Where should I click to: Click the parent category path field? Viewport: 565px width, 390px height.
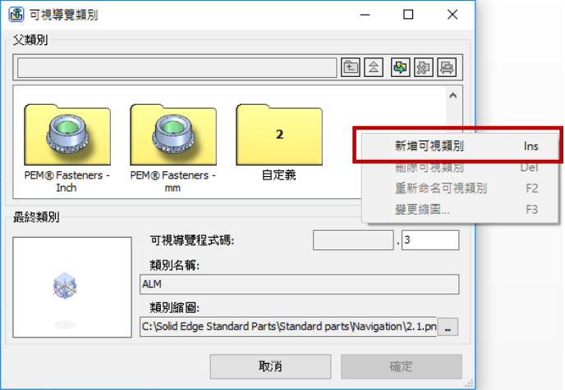coord(177,67)
